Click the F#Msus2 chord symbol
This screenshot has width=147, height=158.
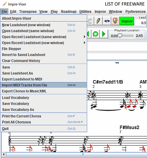pos(129,127)
